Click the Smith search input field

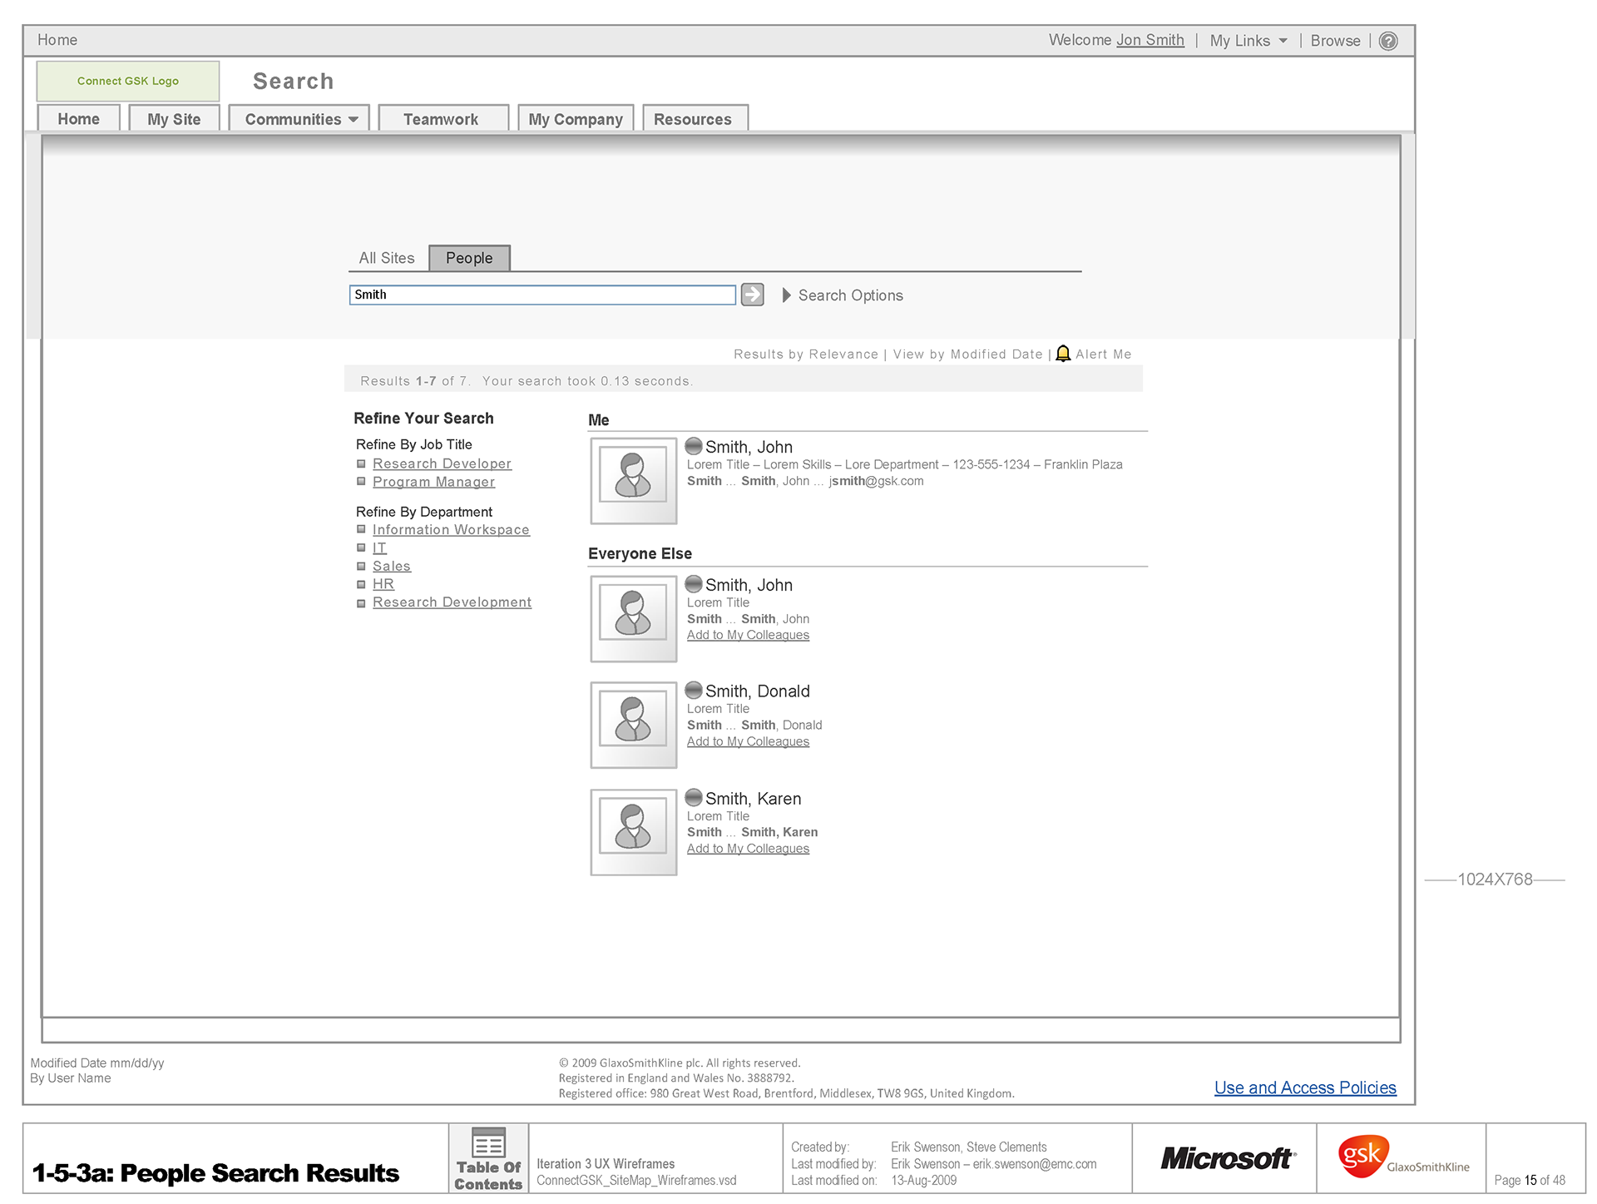541,295
